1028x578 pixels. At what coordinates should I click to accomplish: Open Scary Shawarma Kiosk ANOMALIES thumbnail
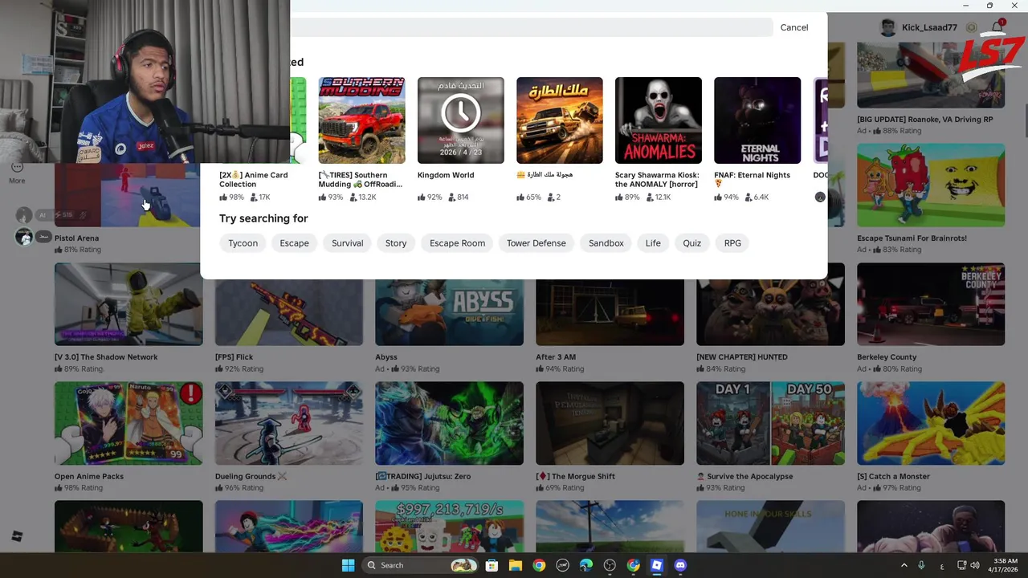point(658,120)
